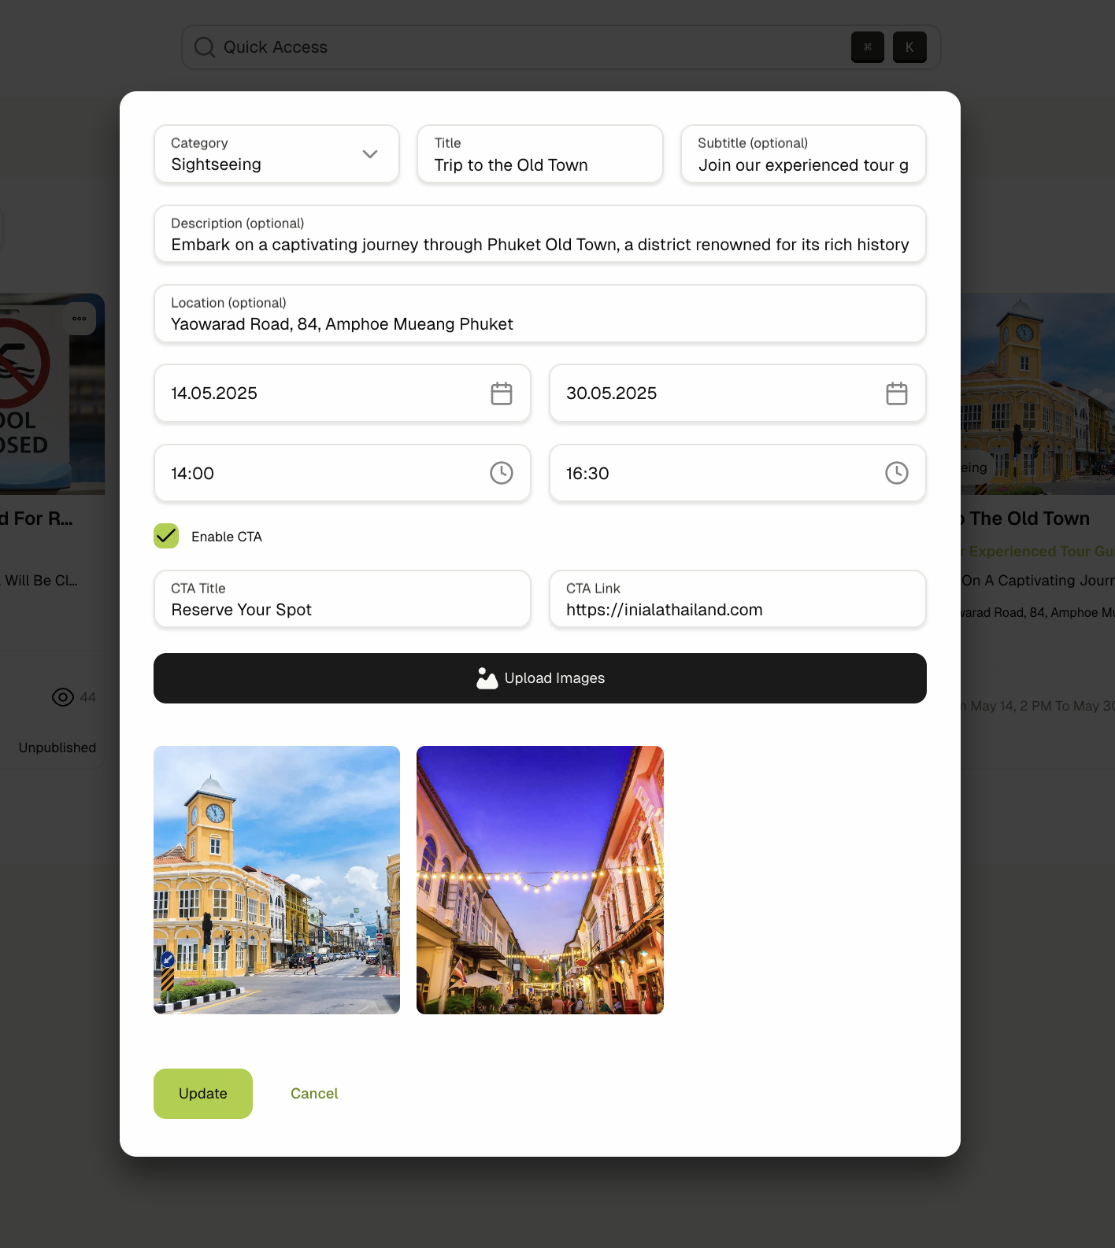
Task: Open the end date calendar picker icon
Action: pos(896,393)
